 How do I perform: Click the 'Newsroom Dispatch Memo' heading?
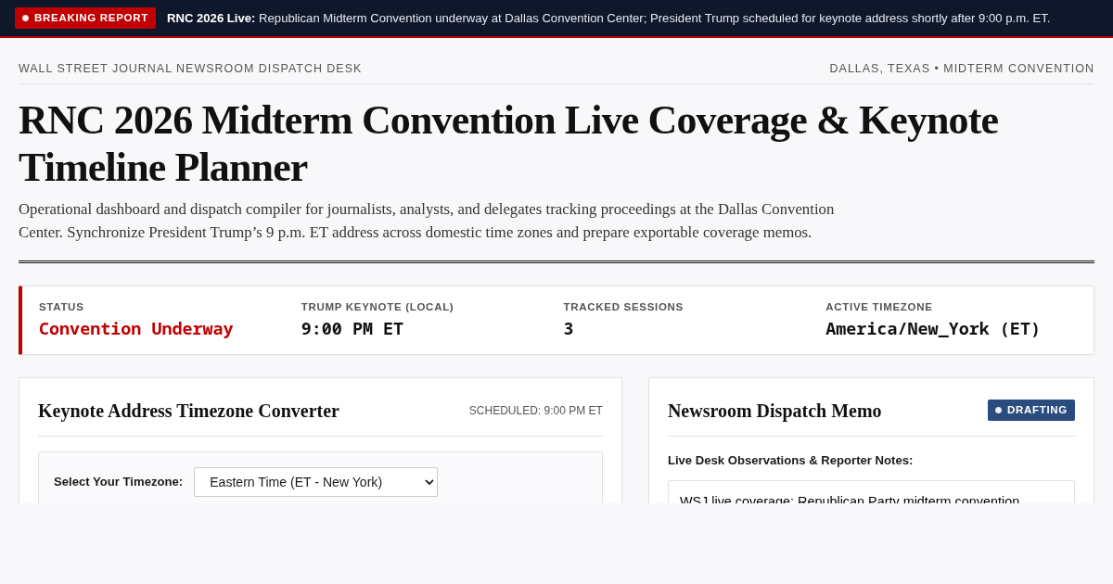click(774, 411)
